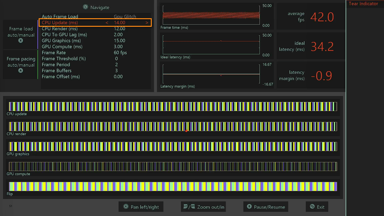Image resolution: width=384 pixels, height=216 pixels.
Task: Select the Frame Buffers row
Action: tap(96, 70)
